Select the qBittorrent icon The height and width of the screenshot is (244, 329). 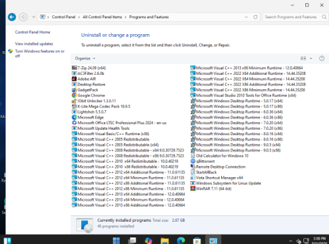(x=193, y=161)
